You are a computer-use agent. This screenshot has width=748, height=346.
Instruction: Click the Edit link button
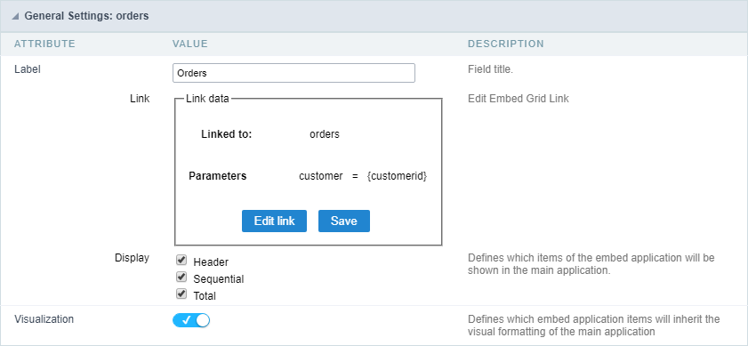(x=274, y=221)
